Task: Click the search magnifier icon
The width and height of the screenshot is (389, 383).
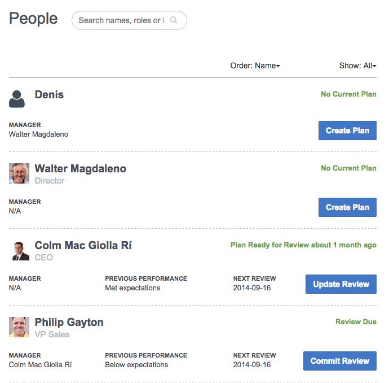Action: click(x=174, y=20)
